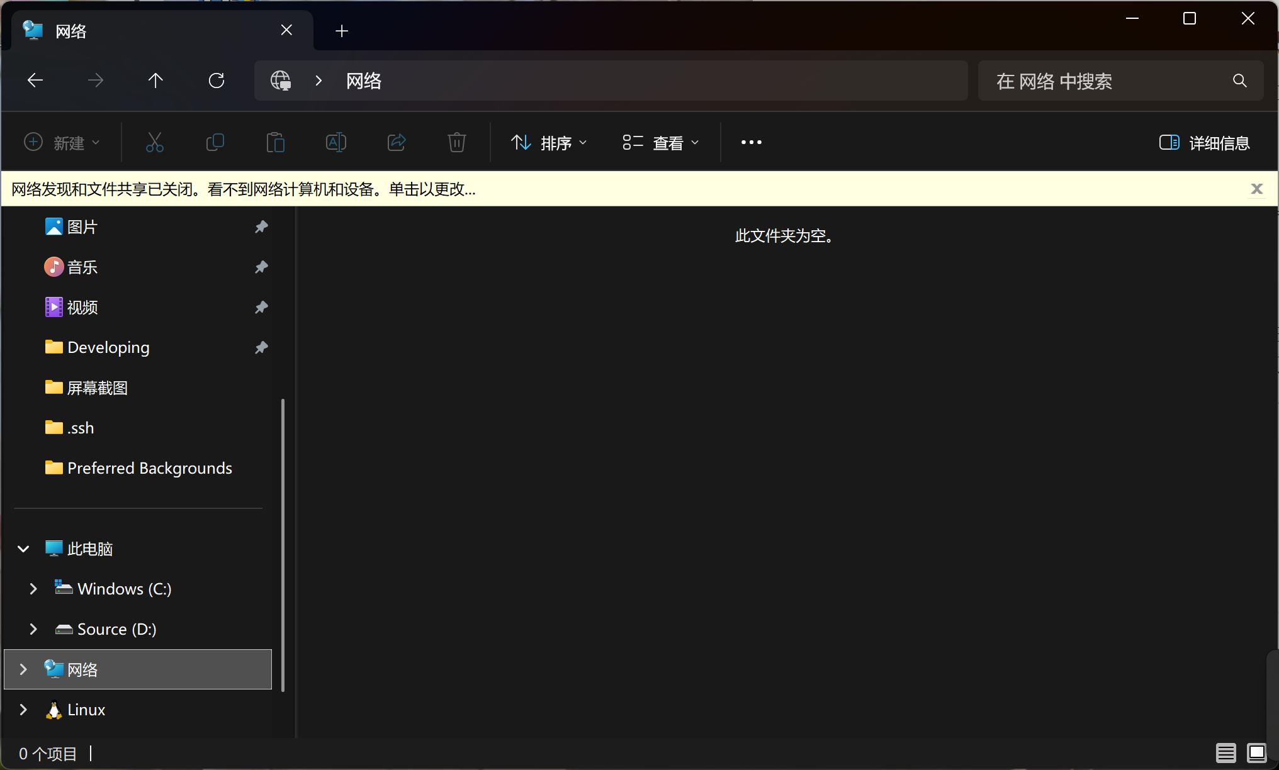Expand the Linux tree node
1279x770 pixels.
(x=23, y=710)
